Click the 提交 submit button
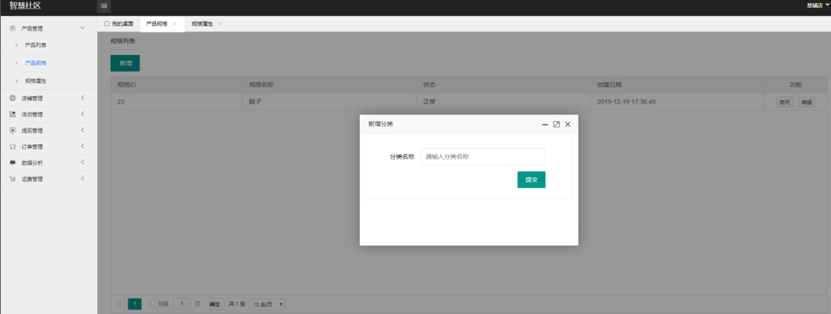The width and height of the screenshot is (831, 314). click(531, 180)
